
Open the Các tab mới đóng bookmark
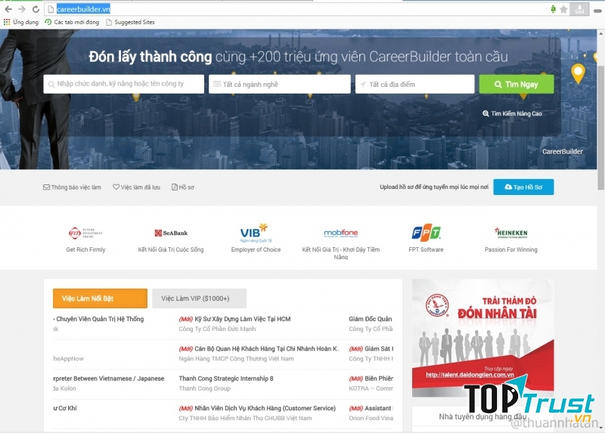point(72,22)
